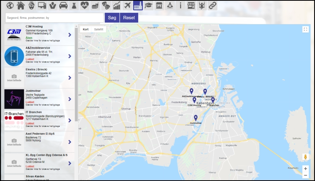The width and height of the screenshot is (315, 181).
Task: Click the results list scrollbar
Action: 76,75
